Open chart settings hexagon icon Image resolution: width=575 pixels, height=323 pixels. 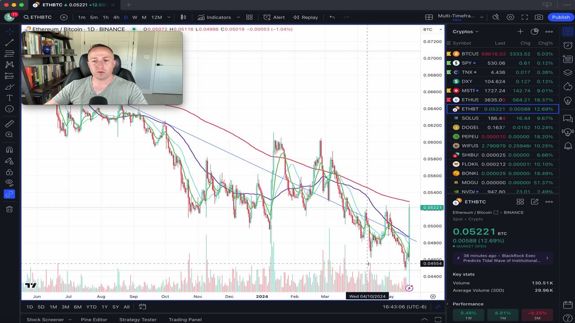pyautogui.click(x=510, y=17)
